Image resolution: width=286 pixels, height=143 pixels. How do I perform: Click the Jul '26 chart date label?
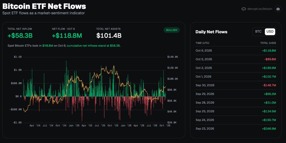coord(152,126)
